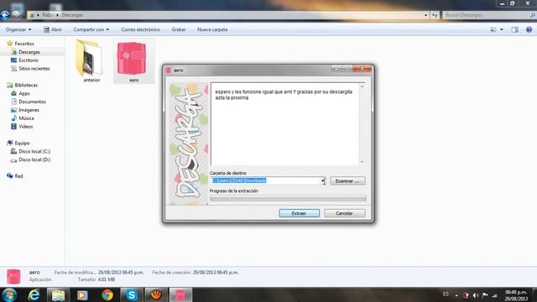This screenshot has height=302, width=537.
Task: Select Descargas in the Favoritos list
Action: tap(29, 52)
